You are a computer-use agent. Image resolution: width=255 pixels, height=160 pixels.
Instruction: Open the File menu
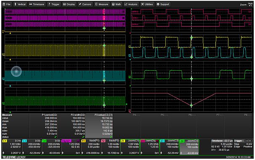[x=7, y=4]
